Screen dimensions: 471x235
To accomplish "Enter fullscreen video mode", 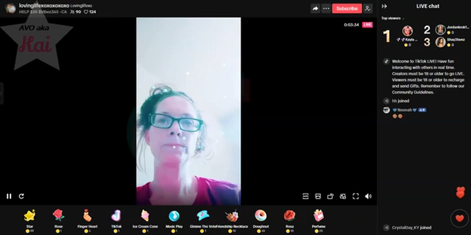I will pos(355,196).
